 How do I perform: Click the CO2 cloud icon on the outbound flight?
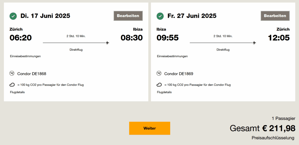click(x=12, y=85)
